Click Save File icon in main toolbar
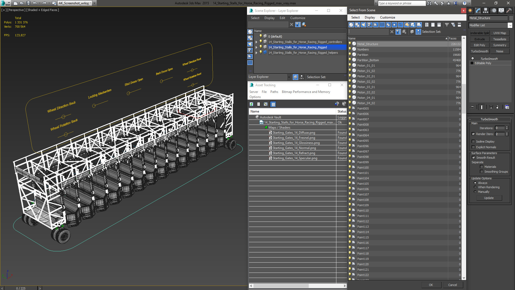The width and height of the screenshot is (515, 290). point(28,3)
